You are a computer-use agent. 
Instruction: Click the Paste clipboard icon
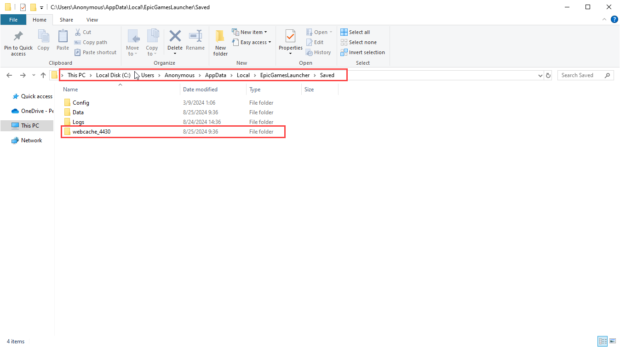pyautogui.click(x=63, y=37)
